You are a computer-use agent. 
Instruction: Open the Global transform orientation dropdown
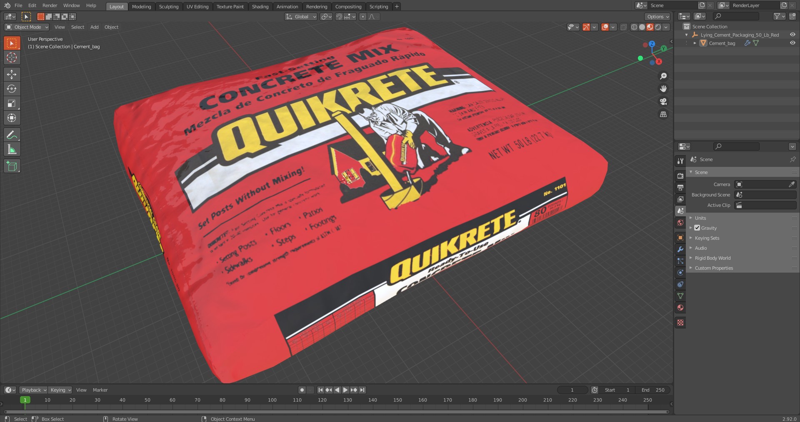[301, 17]
